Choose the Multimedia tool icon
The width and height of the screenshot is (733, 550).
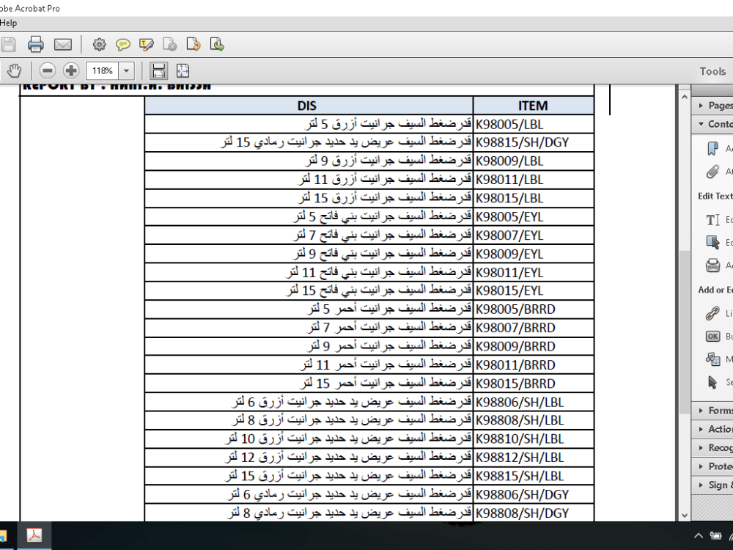[712, 359]
